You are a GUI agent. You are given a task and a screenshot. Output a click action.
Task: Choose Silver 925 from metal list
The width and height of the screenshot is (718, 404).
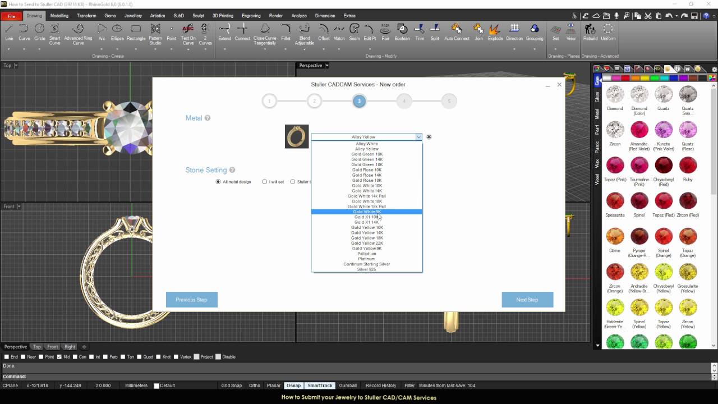[x=367, y=269]
